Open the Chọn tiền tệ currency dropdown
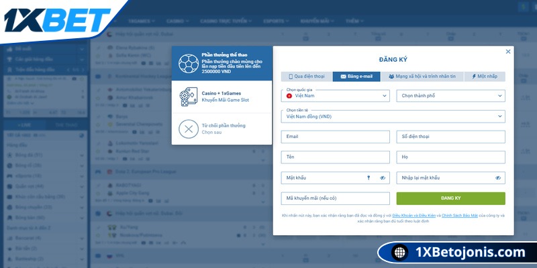 [x=393, y=116]
